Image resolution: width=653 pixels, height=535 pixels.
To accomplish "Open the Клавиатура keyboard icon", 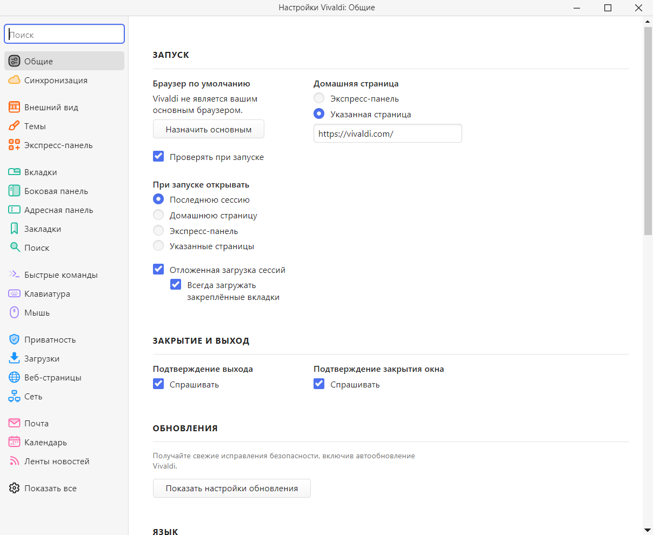I will tap(15, 293).
